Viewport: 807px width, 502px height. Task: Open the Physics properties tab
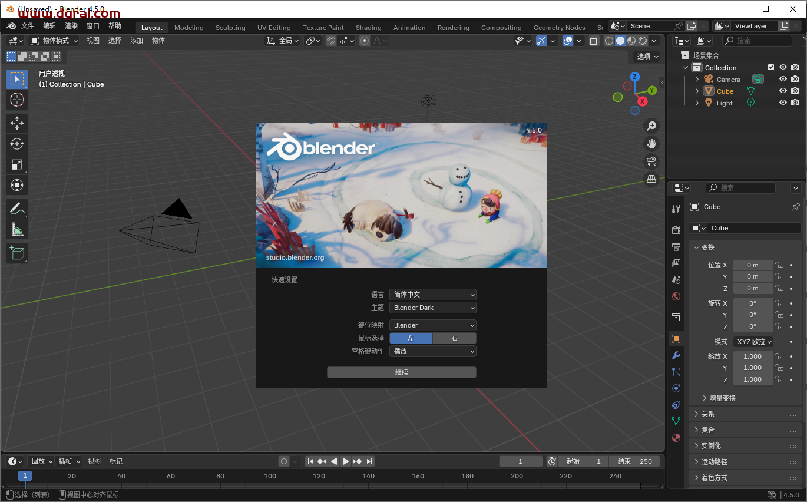tap(676, 388)
